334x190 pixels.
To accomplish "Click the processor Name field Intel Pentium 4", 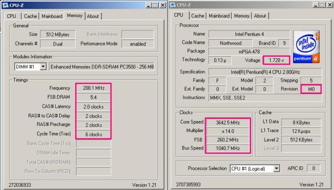I will coord(249,34).
